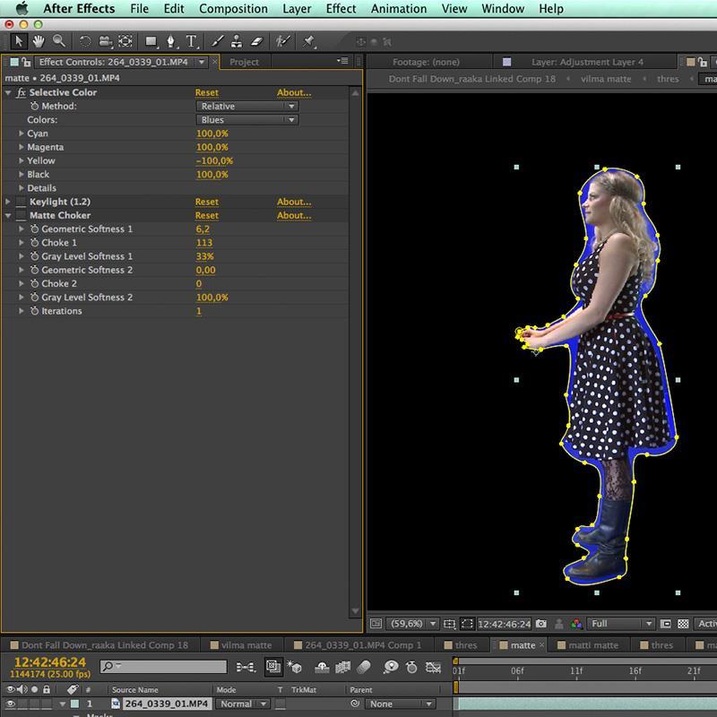Toggle the Method stopwatch
The image size is (717, 717).
34,106
